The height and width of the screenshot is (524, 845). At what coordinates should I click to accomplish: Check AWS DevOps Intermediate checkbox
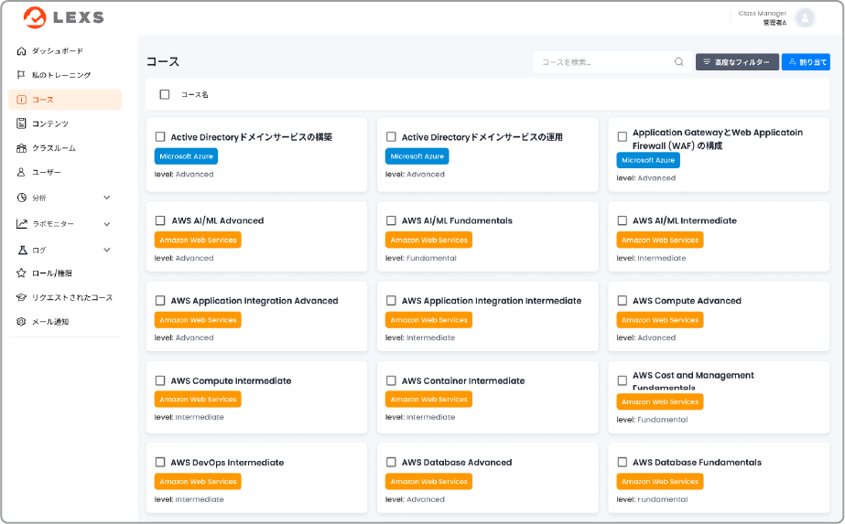[160, 462]
